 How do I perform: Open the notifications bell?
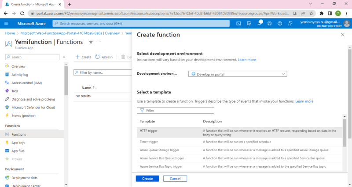(259, 23)
